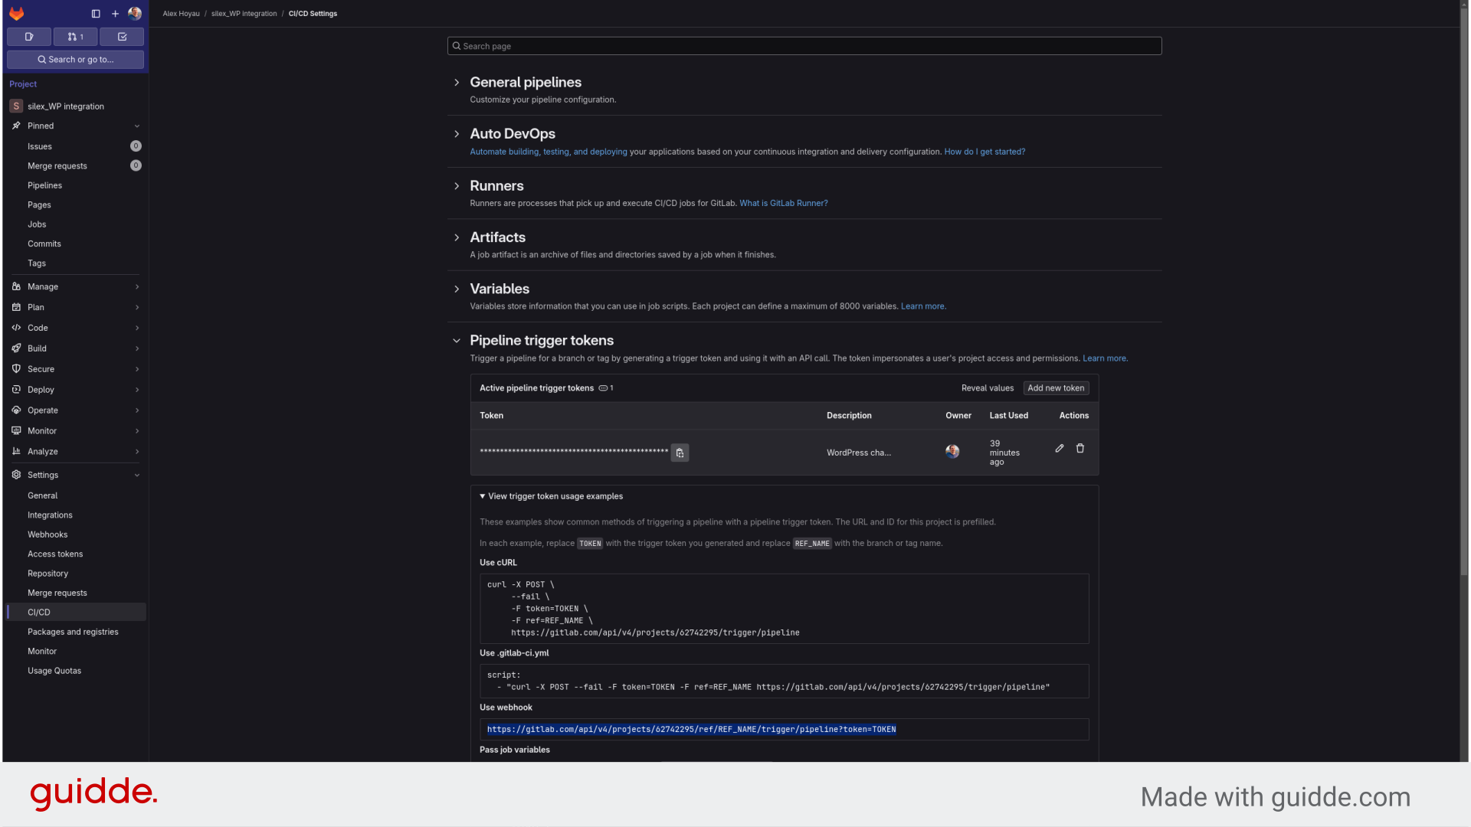
Task: Click the Pipelines sidebar icon
Action: pyautogui.click(x=44, y=185)
